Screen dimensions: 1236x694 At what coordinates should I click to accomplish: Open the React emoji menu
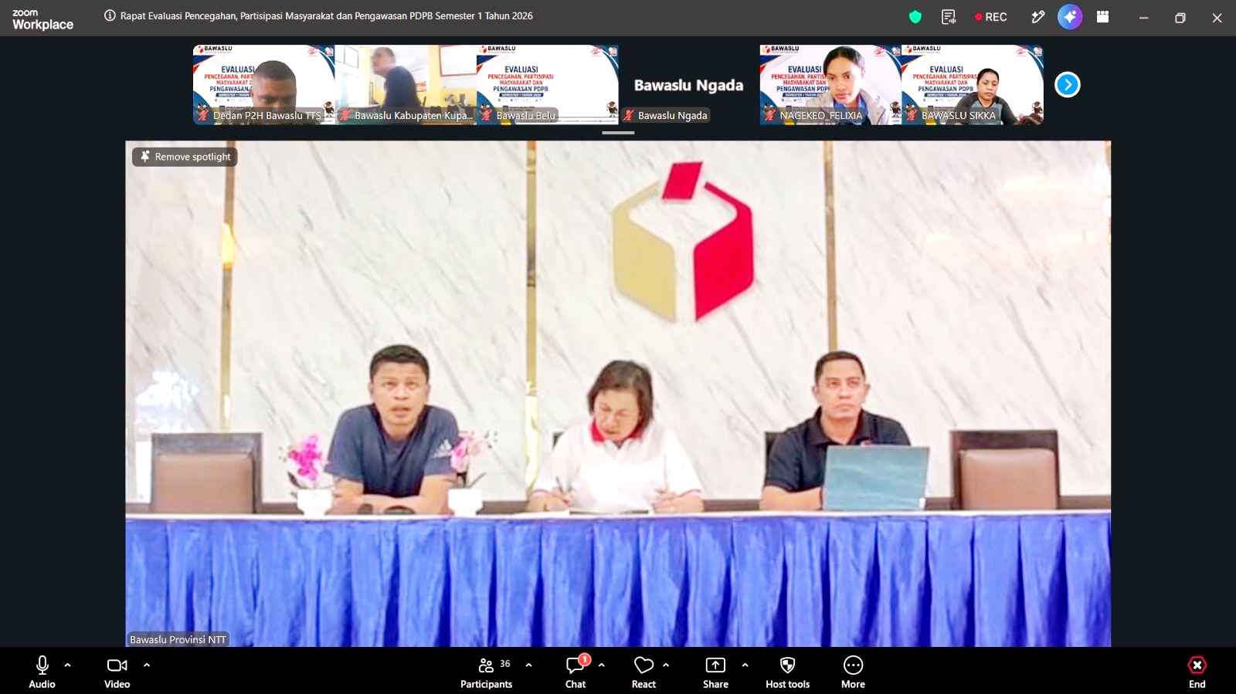(643, 671)
